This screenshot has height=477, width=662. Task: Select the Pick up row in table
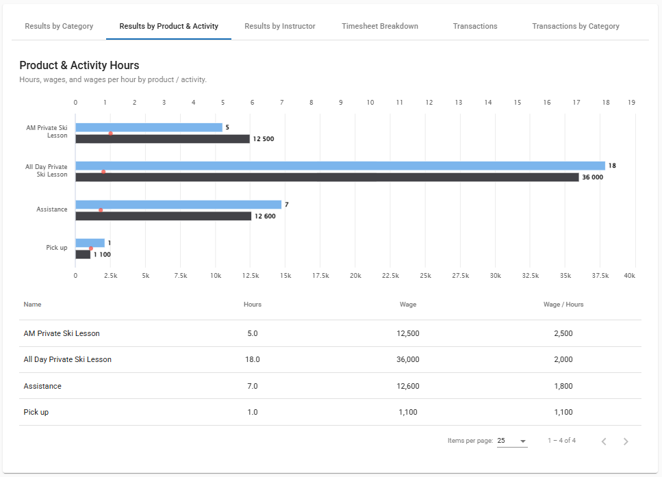(330, 412)
